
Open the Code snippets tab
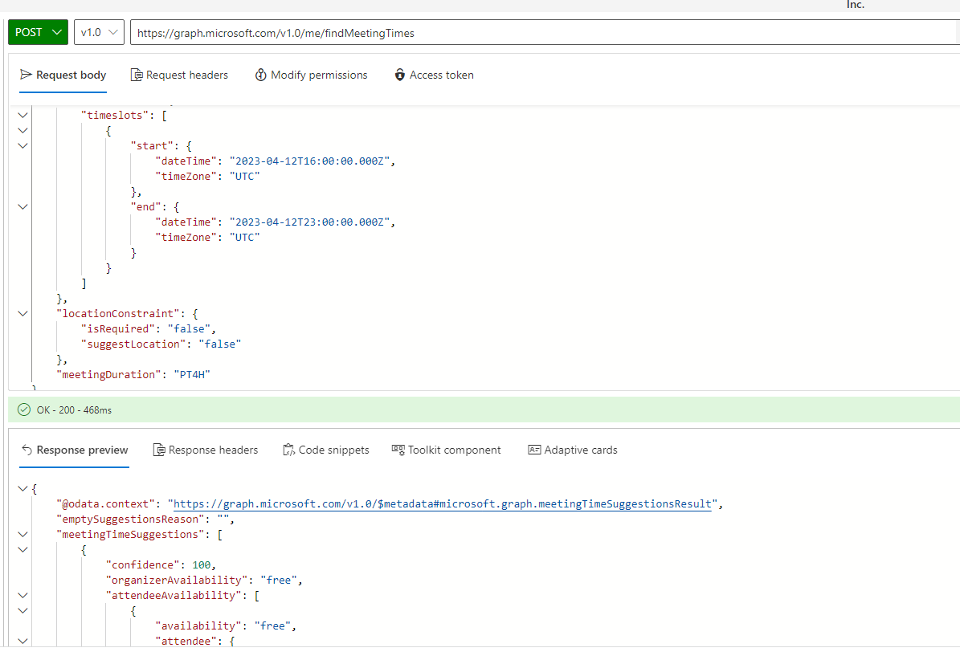325,450
